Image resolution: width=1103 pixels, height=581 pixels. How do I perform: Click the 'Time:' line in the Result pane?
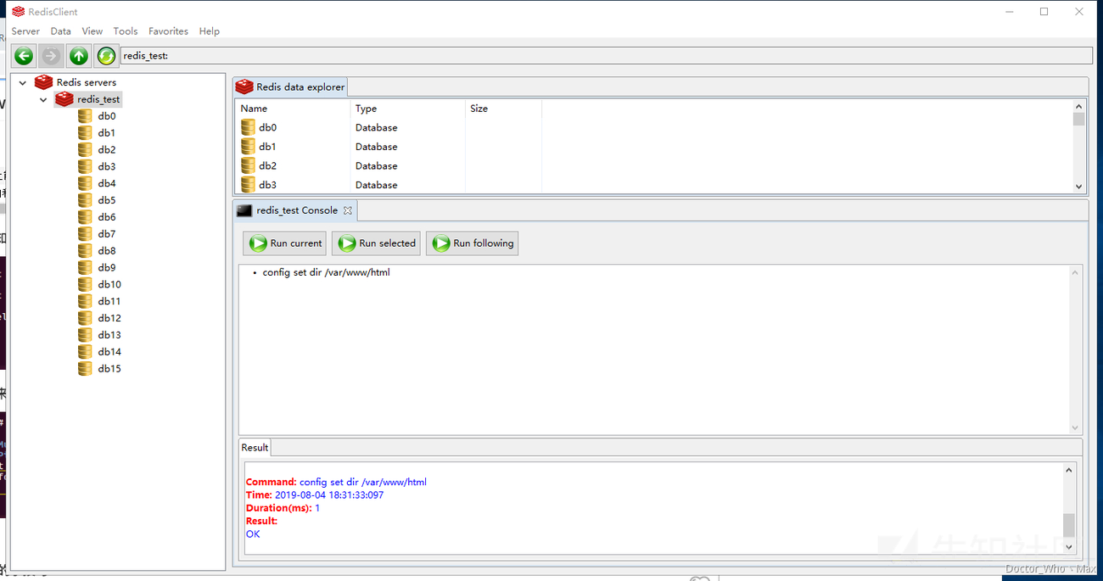[315, 494]
